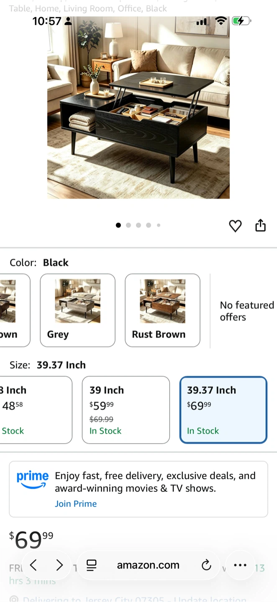Go back with browser back arrow
This screenshot has height=602, width=277.
[34, 565]
